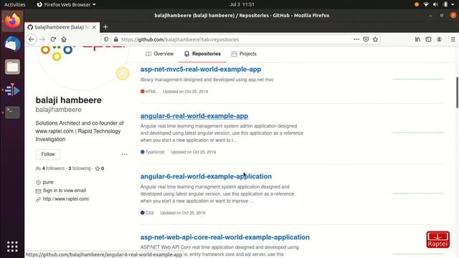Viewport: 459px width, 258px height.
Task: Open a new tab with the plus button
Action: [x=105, y=27]
